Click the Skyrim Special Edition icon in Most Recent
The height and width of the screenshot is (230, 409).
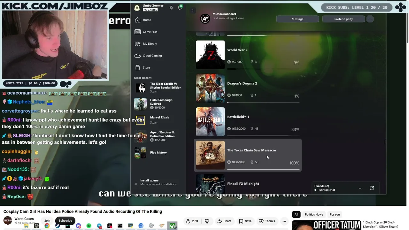coord(140,88)
